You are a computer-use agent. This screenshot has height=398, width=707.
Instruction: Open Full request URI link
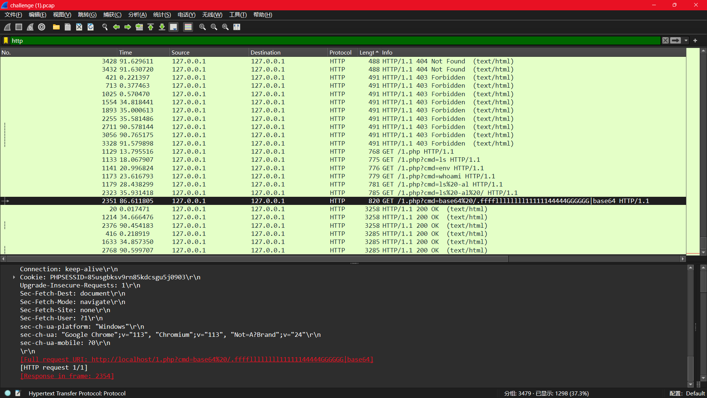[x=197, y=359]
